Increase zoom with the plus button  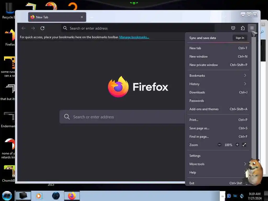tap(237, 145)
